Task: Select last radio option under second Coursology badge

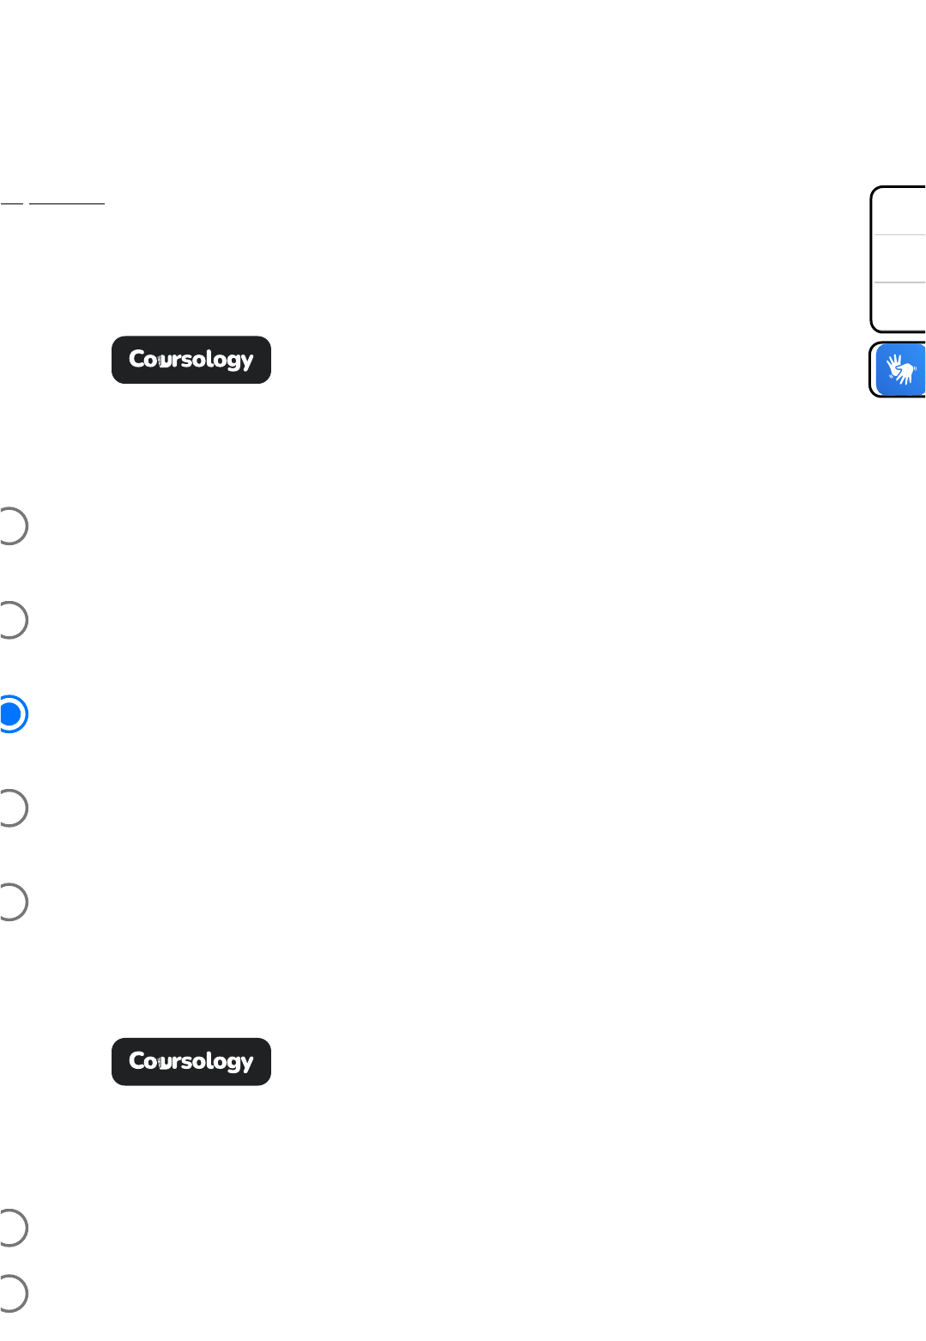Action: click(11, 1294)
